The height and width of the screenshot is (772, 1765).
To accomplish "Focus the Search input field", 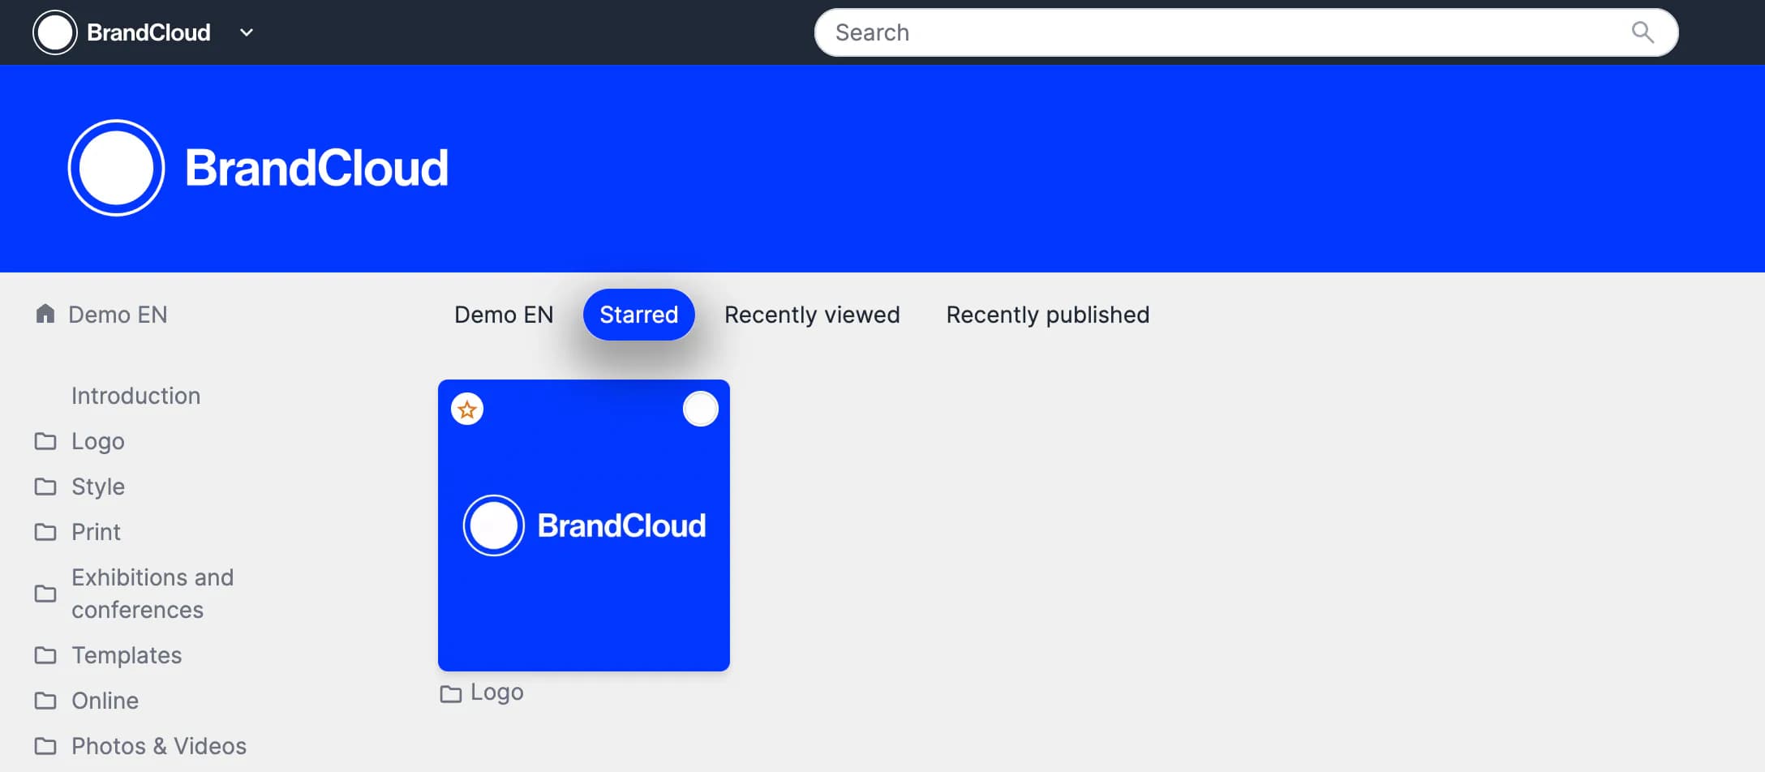I will (x=1217, y=32).
